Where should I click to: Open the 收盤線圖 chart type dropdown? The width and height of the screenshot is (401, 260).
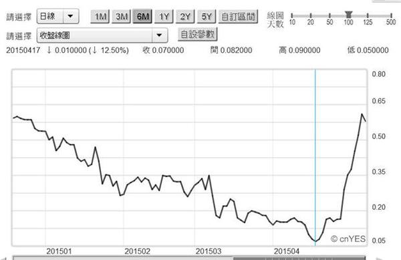(102, 35)
